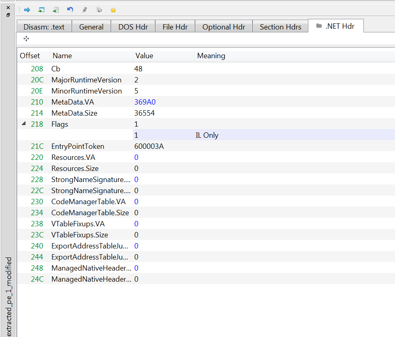The height and width of the screenshot is (337, 395).
Task: Click the four-arrow move icon below tabs
Action: pyautogui.click(x=26, y=39)
